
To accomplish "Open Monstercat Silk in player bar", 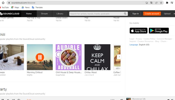I will [x=139, y=99].
